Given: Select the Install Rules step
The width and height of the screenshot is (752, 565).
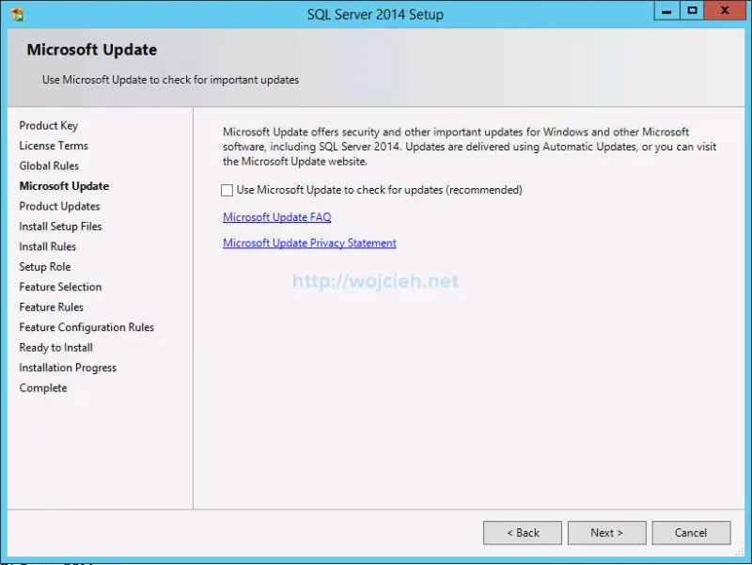Looking at the screenshot, I should [x=47, y=246].
